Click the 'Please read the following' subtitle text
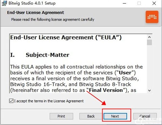 coord(53,20)
